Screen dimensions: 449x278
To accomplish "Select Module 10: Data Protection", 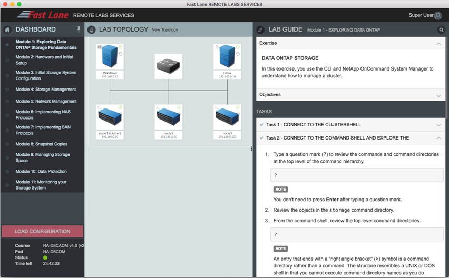I will [41, 172].
